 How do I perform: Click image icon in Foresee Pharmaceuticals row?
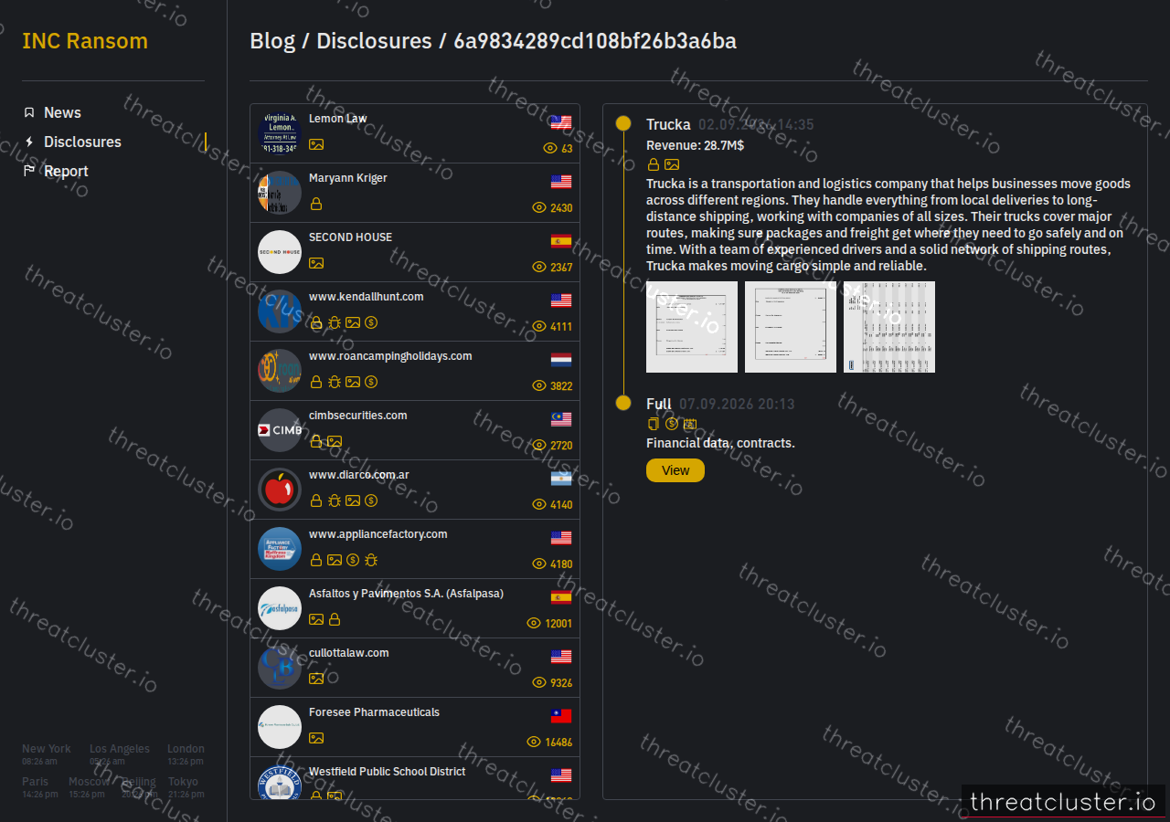316,738
